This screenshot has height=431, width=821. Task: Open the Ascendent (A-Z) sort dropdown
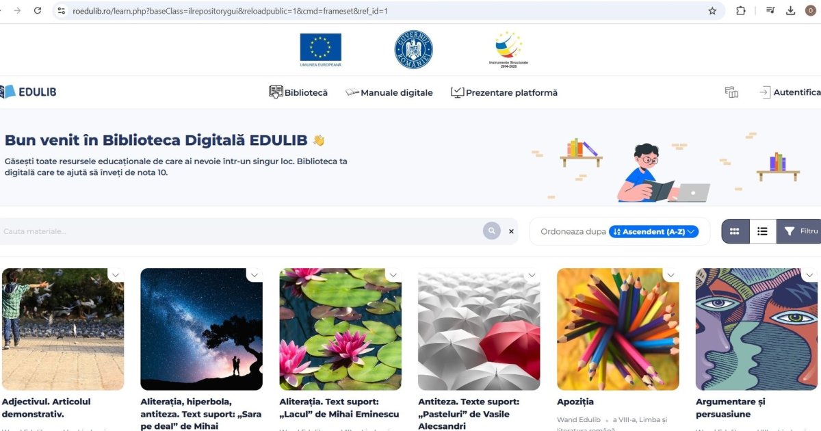[x=653, y=231]
